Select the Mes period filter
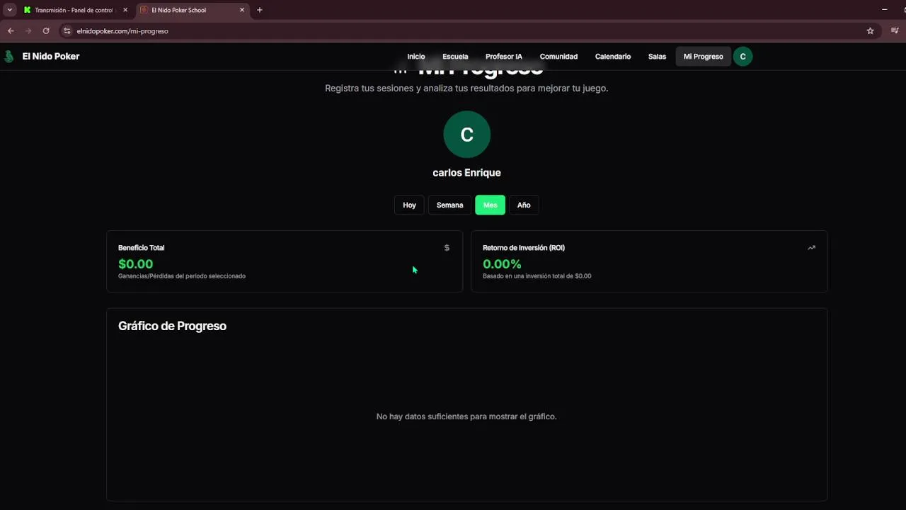906x510 pixels. pyautogui.click(x=490, y=205)
